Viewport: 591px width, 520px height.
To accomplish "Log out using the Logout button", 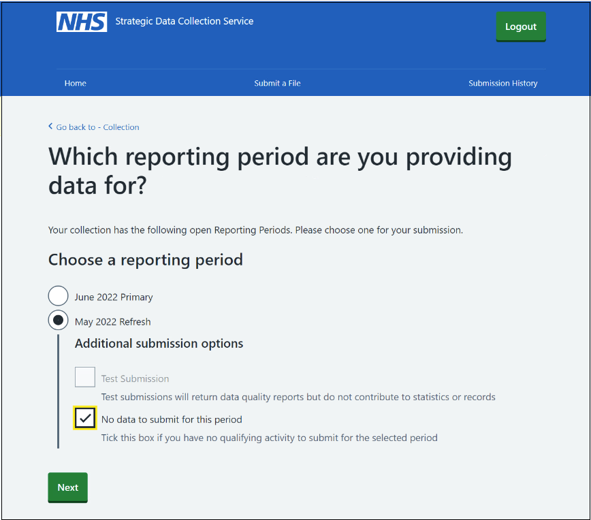I will [x=521, y=27].
